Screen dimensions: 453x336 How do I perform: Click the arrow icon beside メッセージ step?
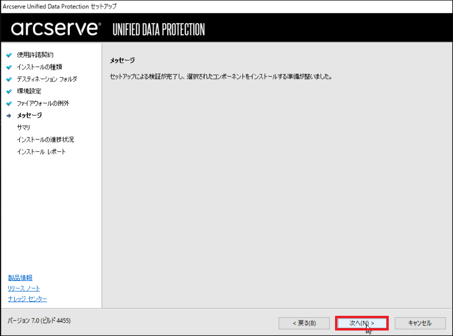9,116
